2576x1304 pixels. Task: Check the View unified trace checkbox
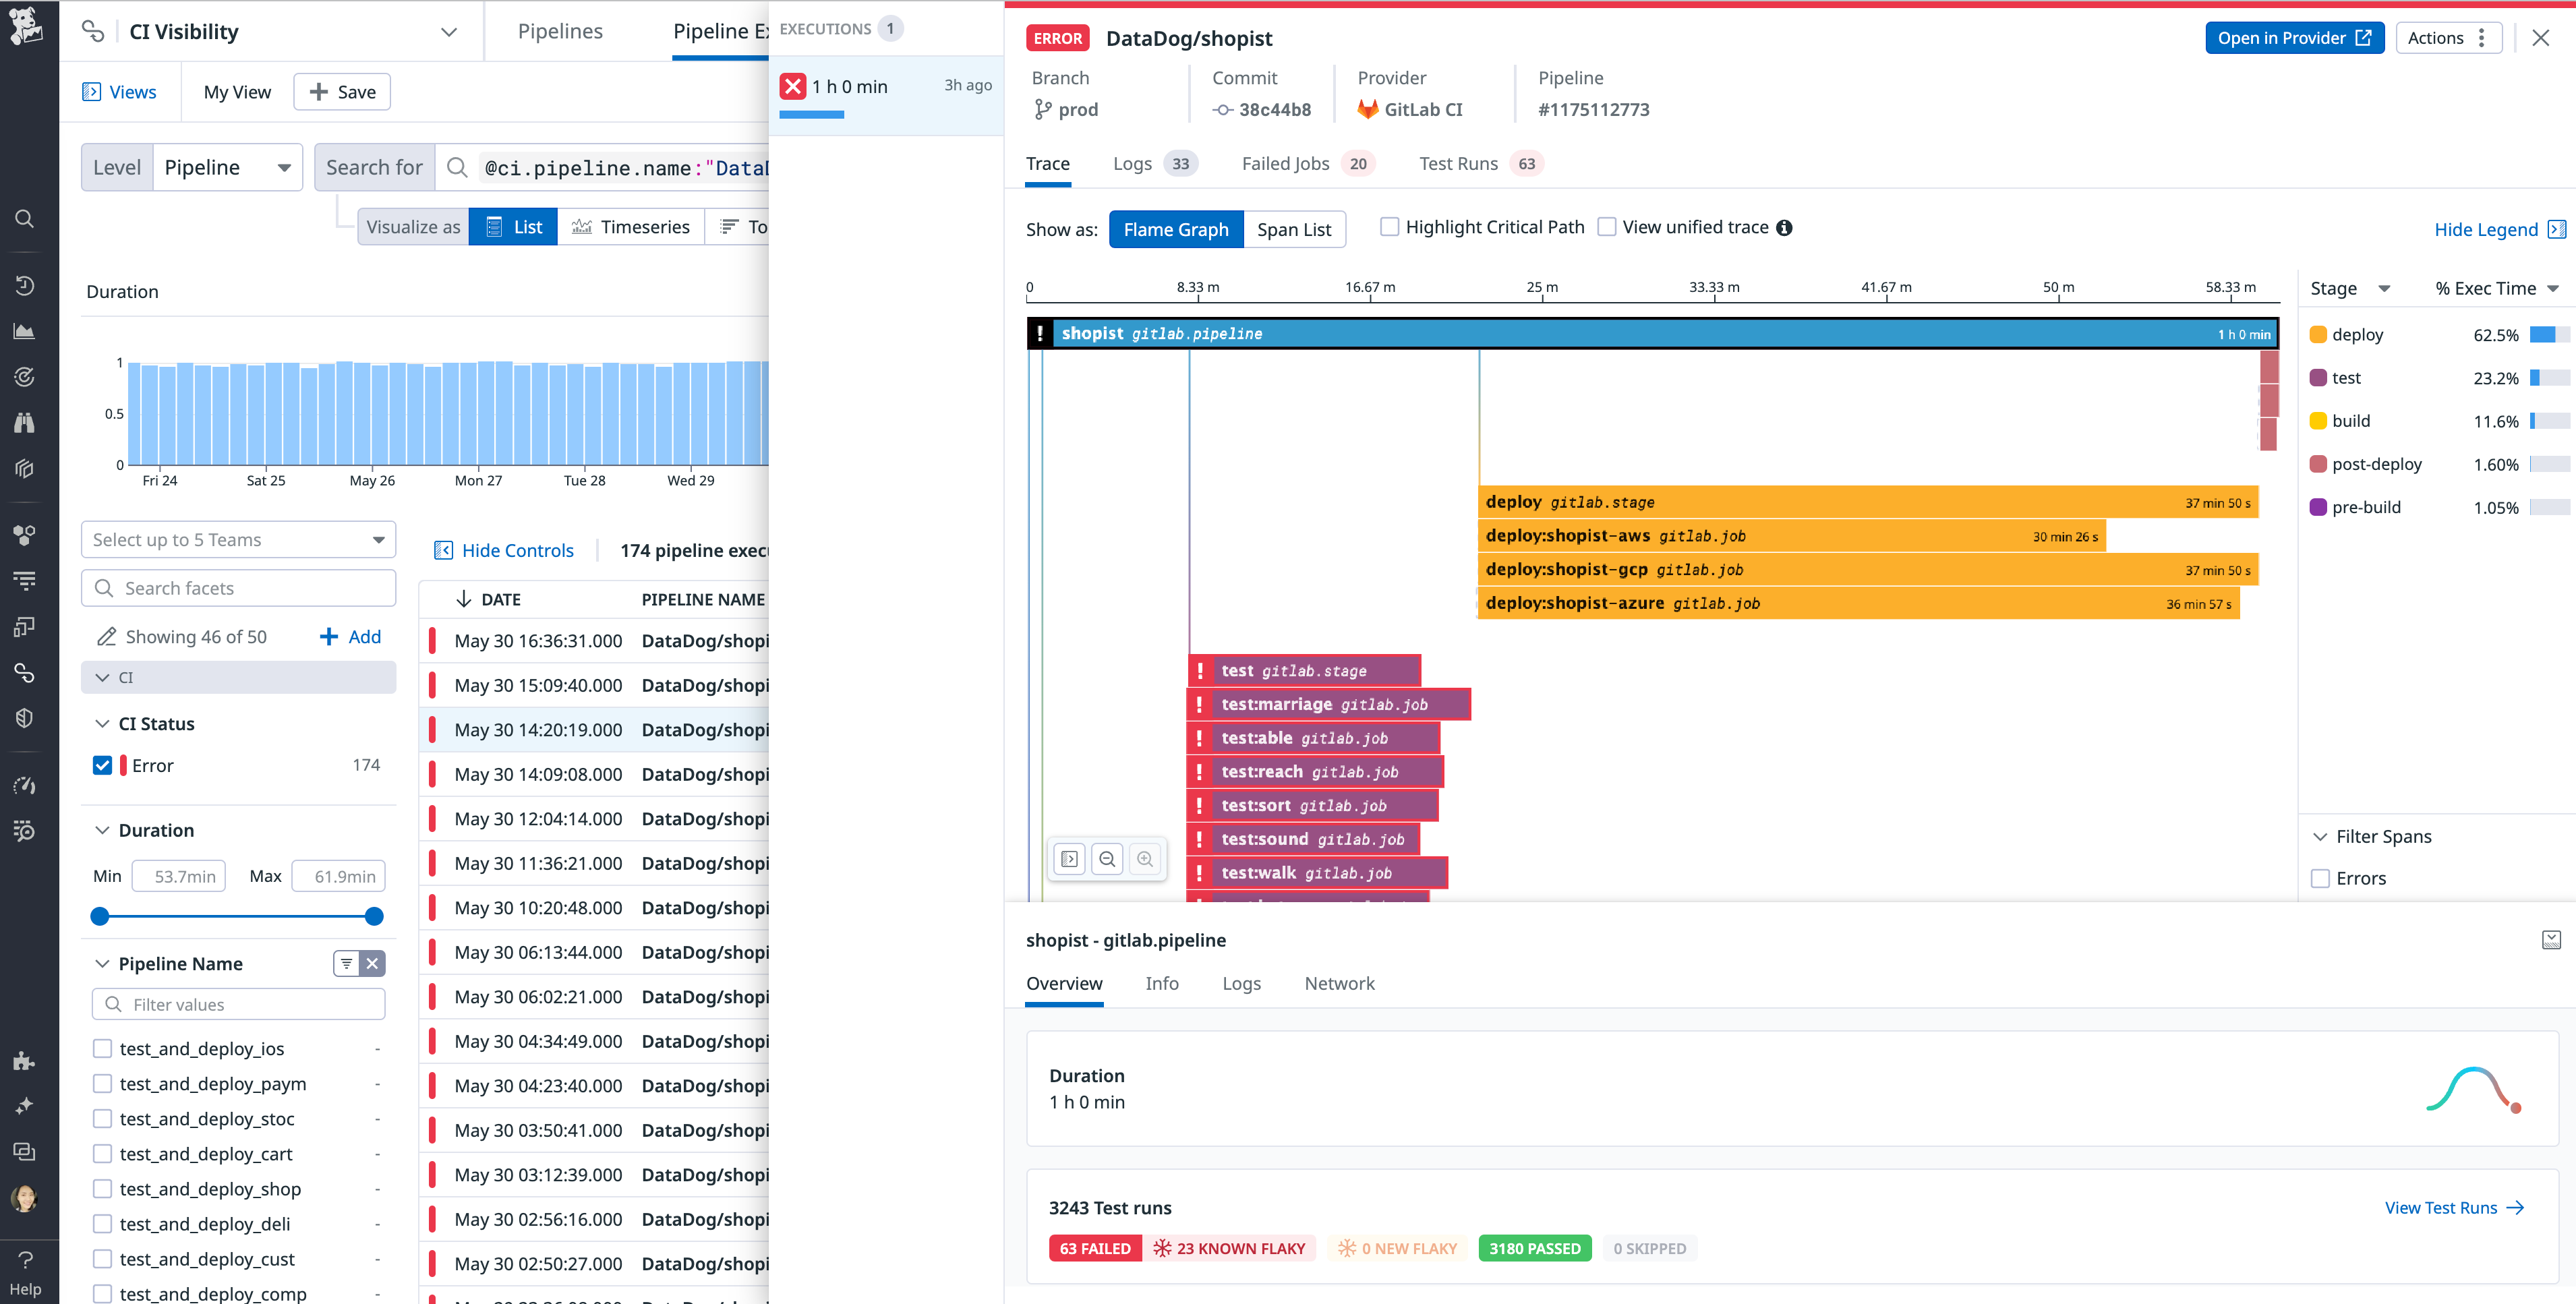tap(1607, 226)
